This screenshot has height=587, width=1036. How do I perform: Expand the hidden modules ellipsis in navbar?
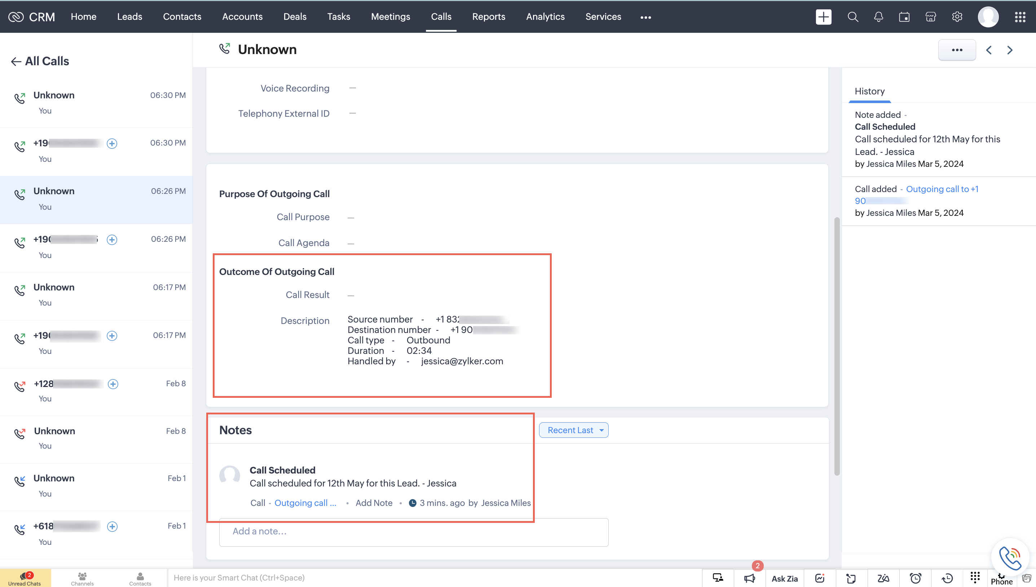(645, 17)
